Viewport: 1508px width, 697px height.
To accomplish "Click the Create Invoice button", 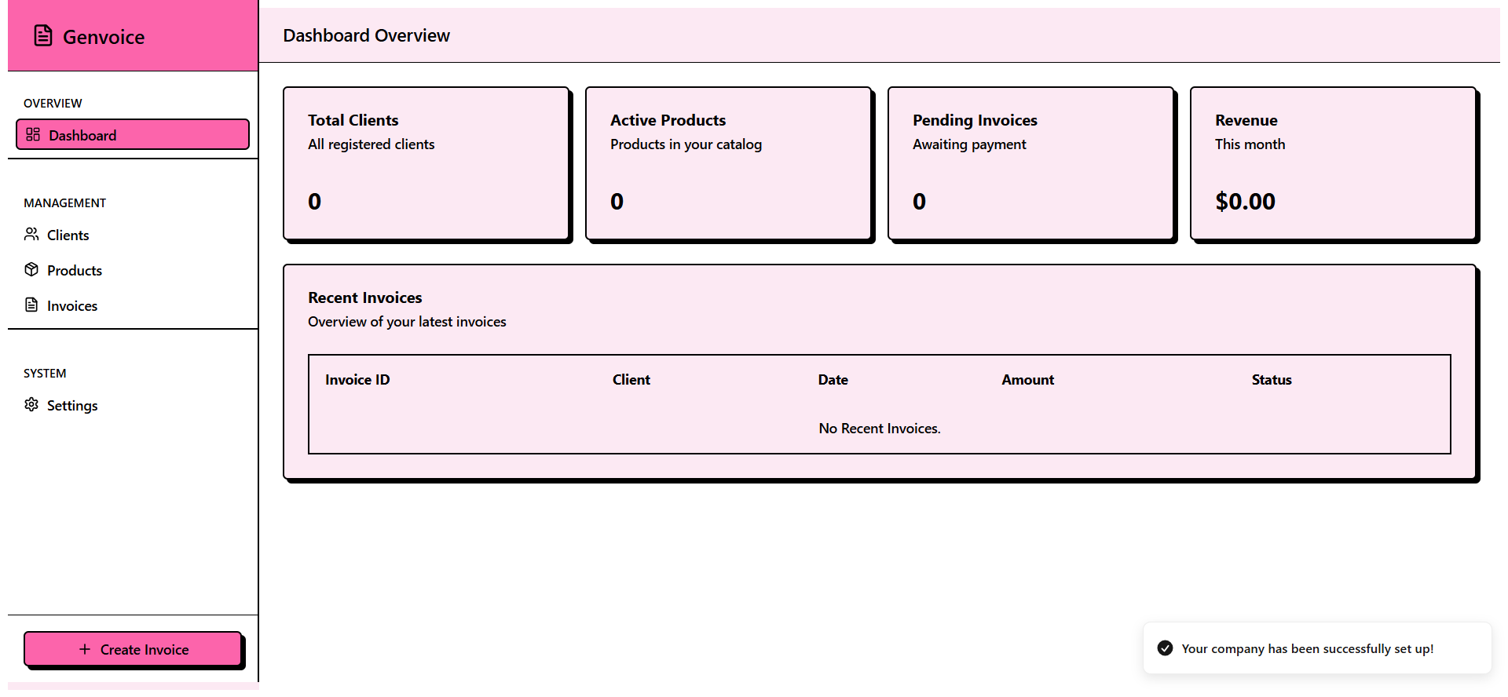I will 133,649.
